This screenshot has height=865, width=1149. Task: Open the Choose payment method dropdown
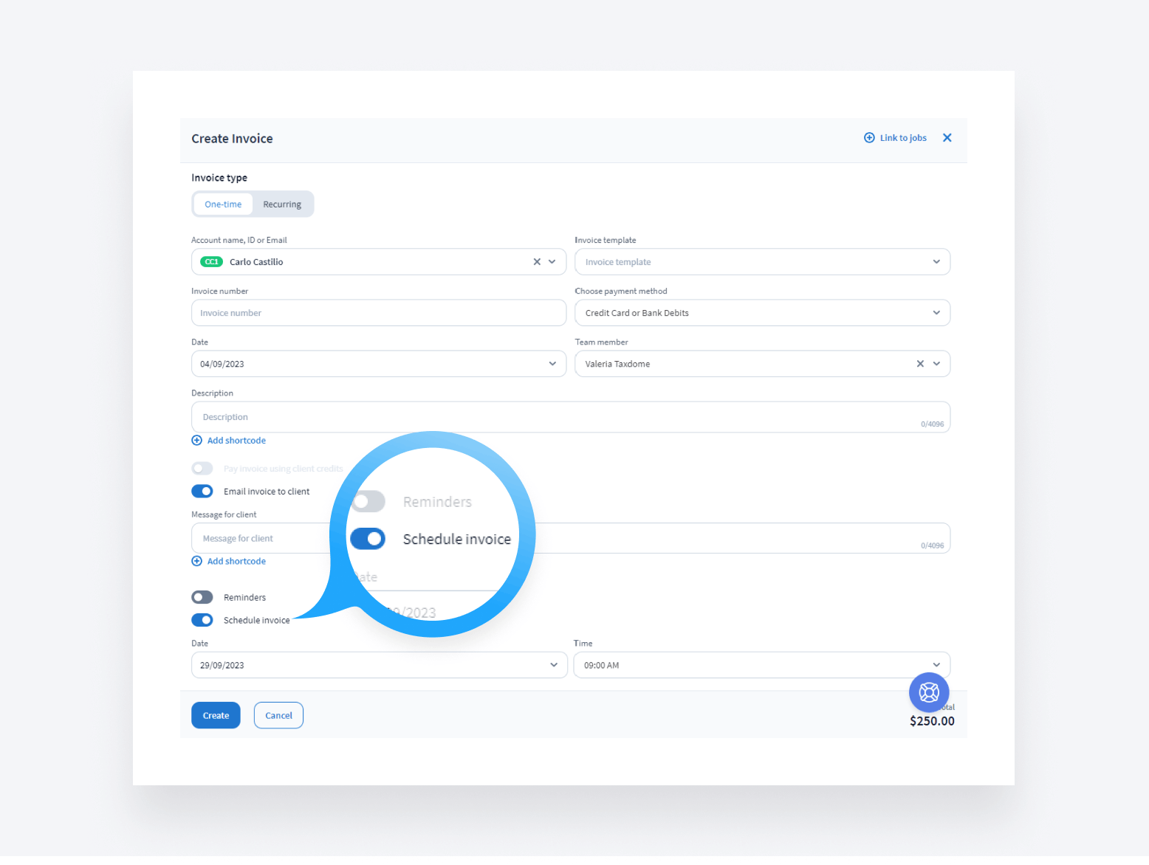[936, 313]
